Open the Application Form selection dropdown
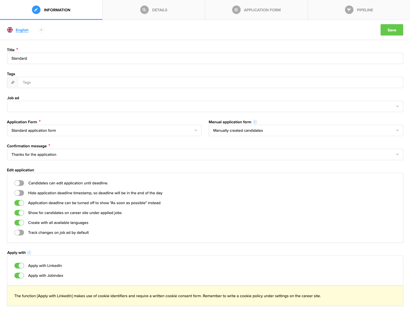The width and height of the screenshot is (410, 326). coord(196,130)
